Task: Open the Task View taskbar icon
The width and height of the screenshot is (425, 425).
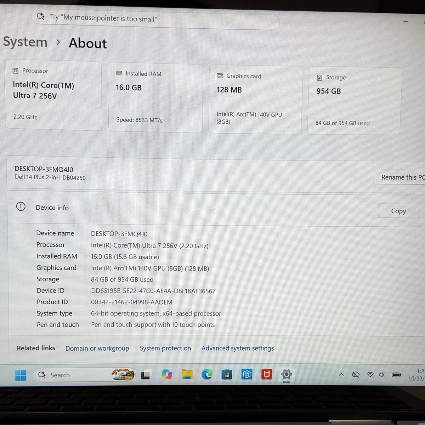Action: click(146, 375)
